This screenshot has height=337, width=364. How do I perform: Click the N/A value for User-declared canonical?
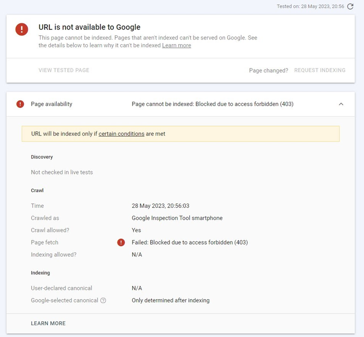(137, 288)
